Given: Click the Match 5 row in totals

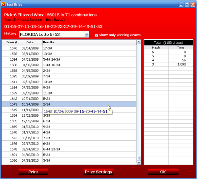Looking at the screenshot, I should pos(168,56).
